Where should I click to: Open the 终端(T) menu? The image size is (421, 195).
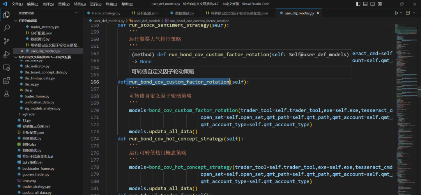pos(111,4)
